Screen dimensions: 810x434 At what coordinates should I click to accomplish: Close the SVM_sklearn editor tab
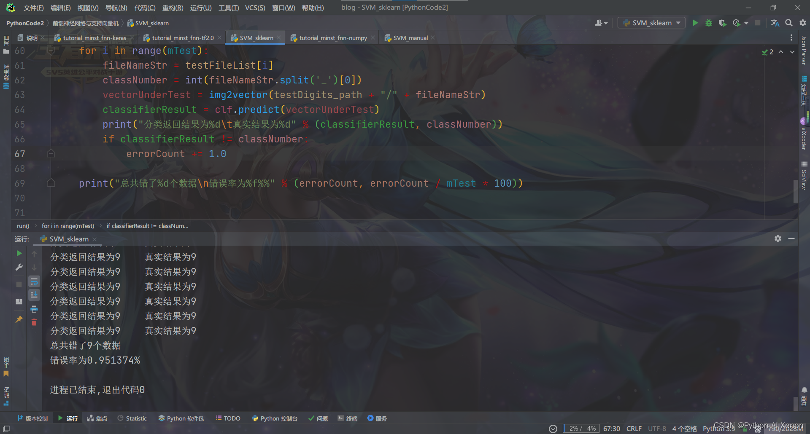279,38
